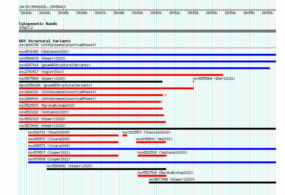
Task: Click nsv458571 (Itsara2009) label
Action: point(49,146)
